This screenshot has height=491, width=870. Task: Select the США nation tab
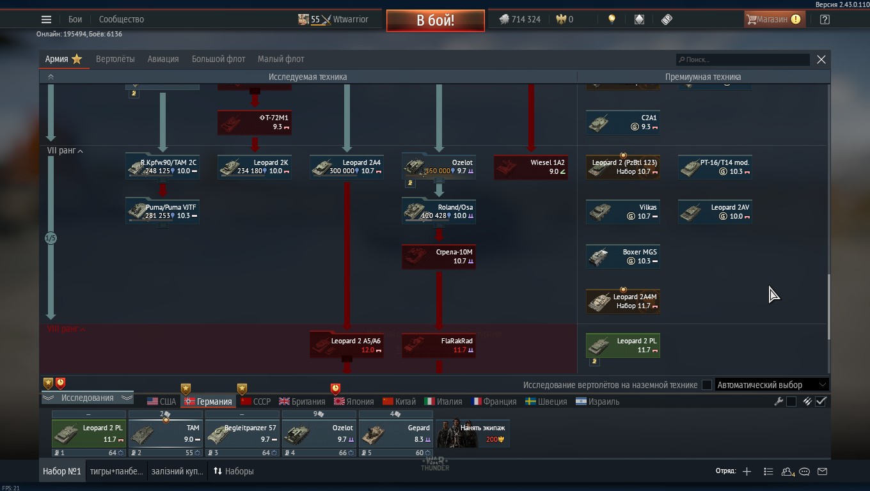pyautogui.click(x=161, y=401)
